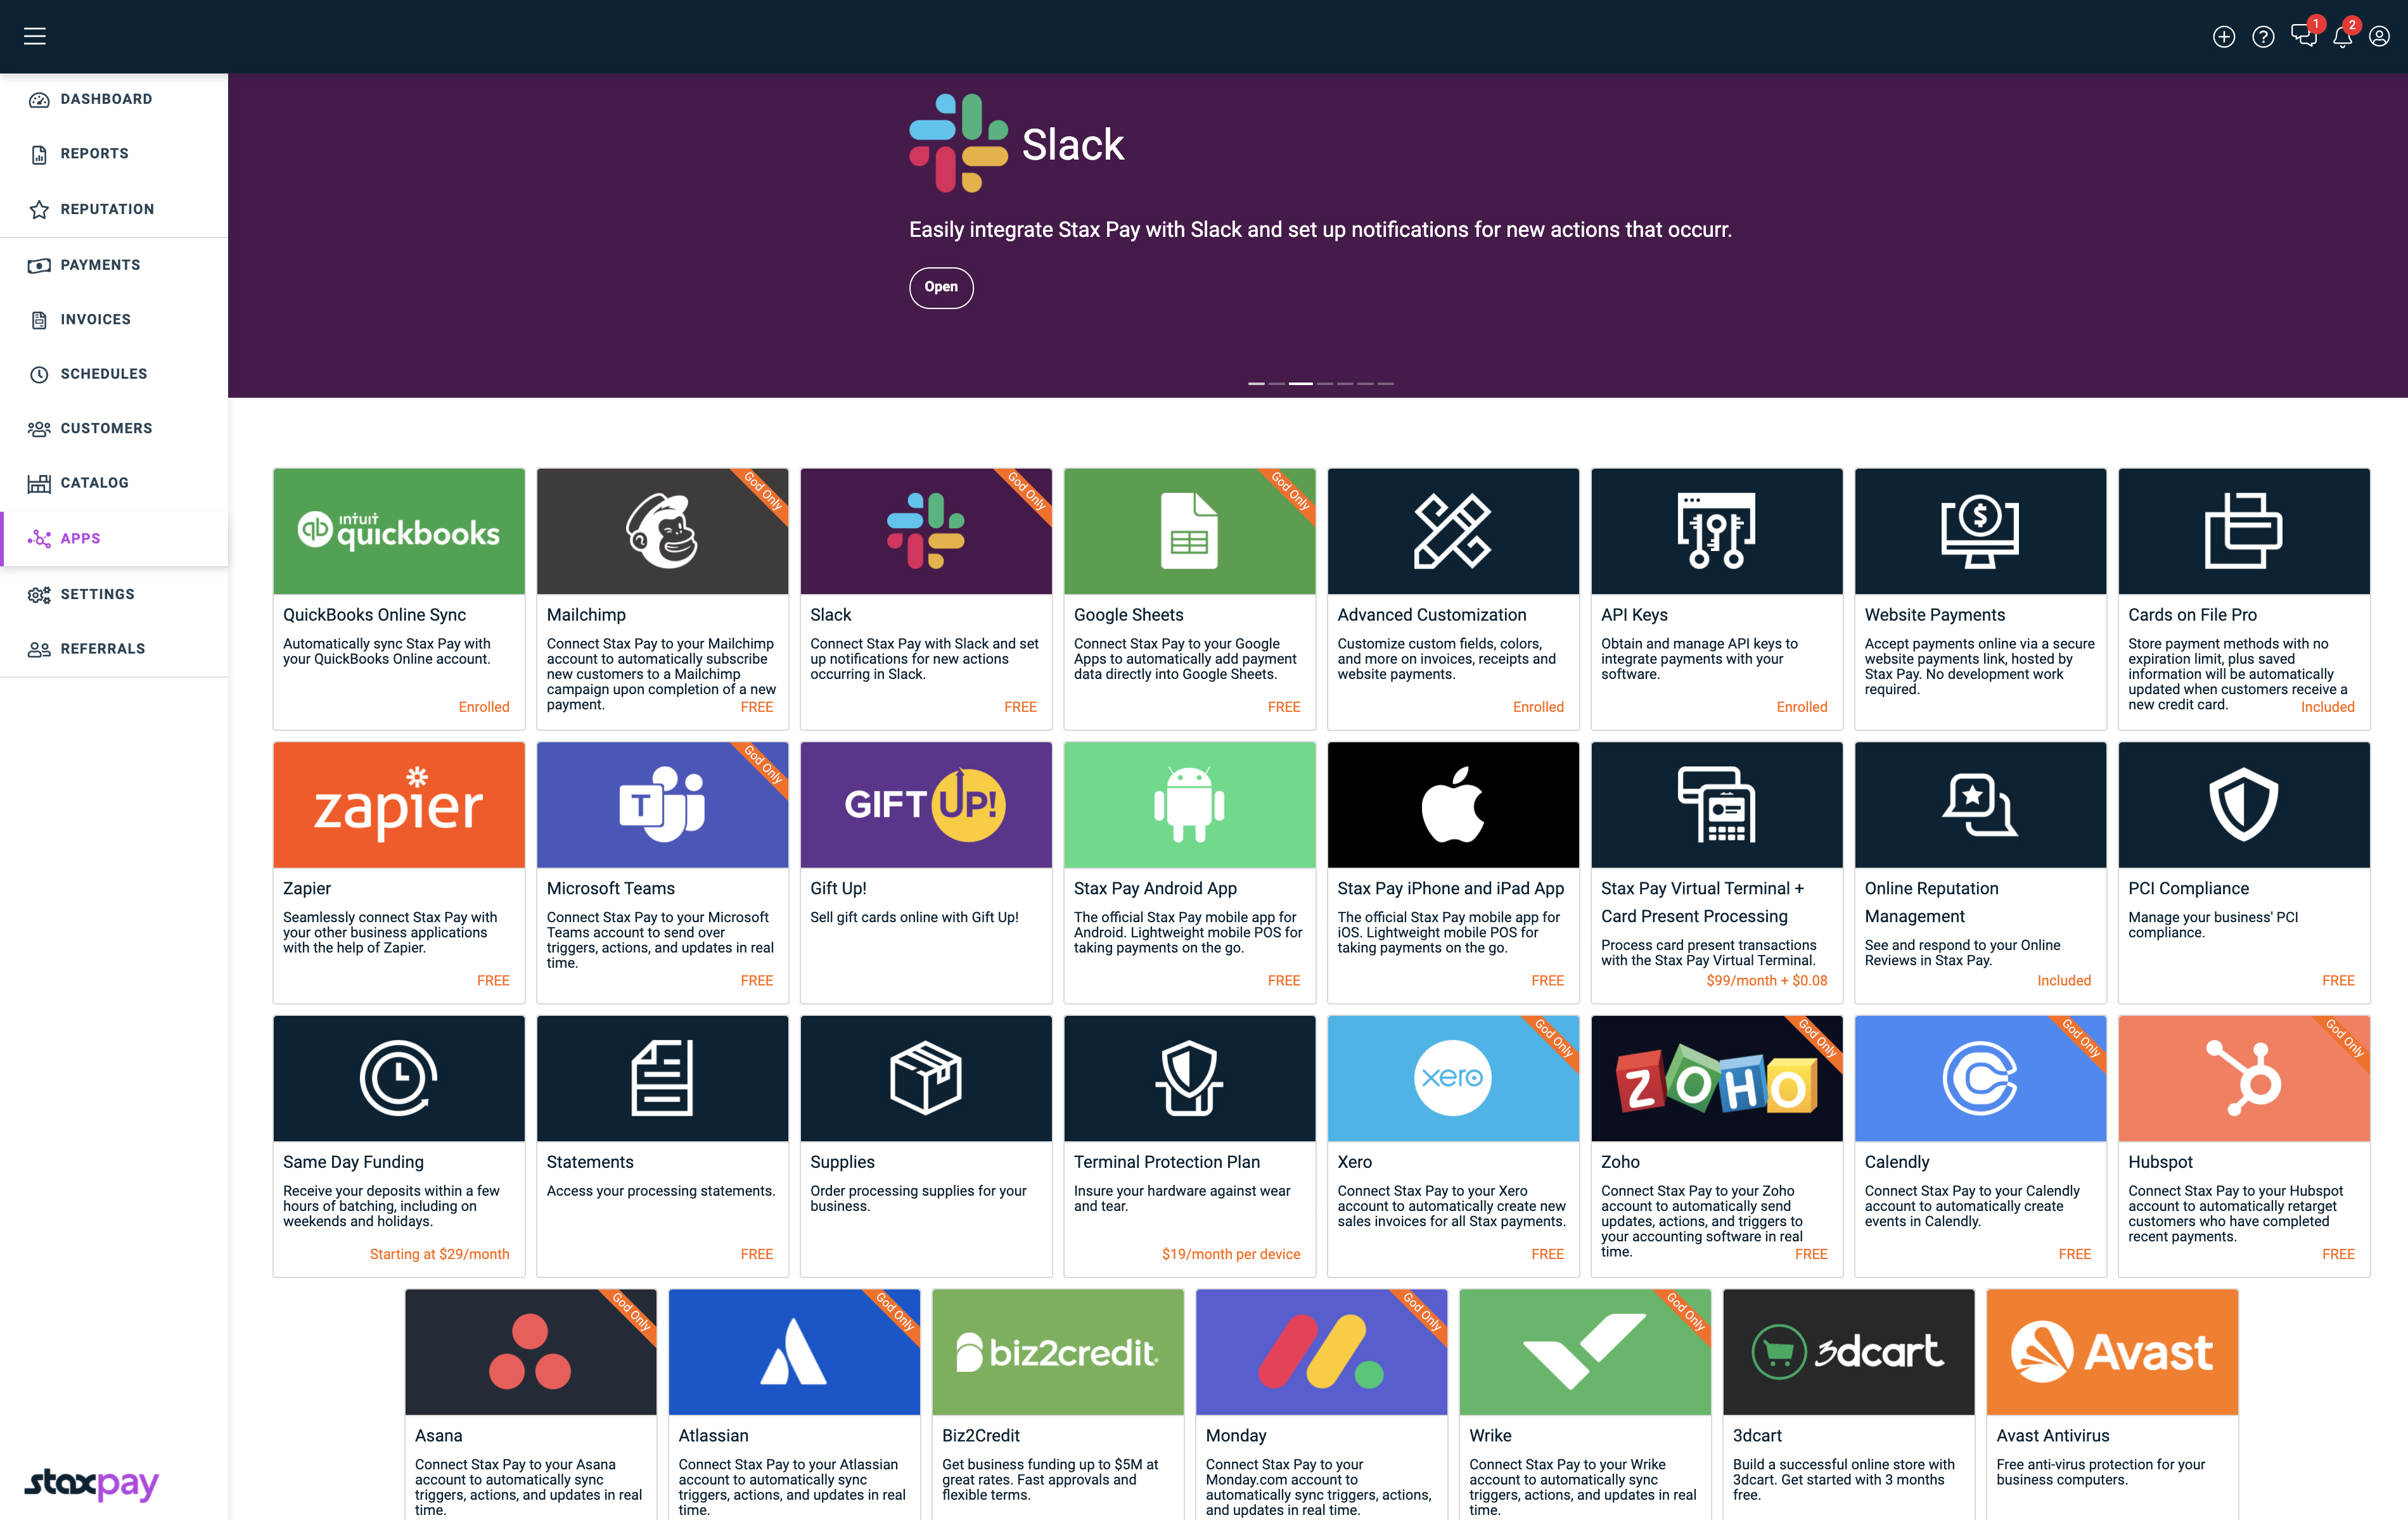Open Invoices from the sidebar
Screen dimensions: 2408x1520
(95, 320)
